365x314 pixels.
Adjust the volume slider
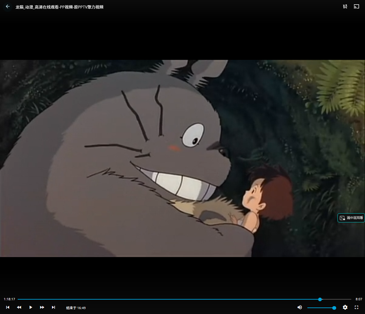click(322, 308)
